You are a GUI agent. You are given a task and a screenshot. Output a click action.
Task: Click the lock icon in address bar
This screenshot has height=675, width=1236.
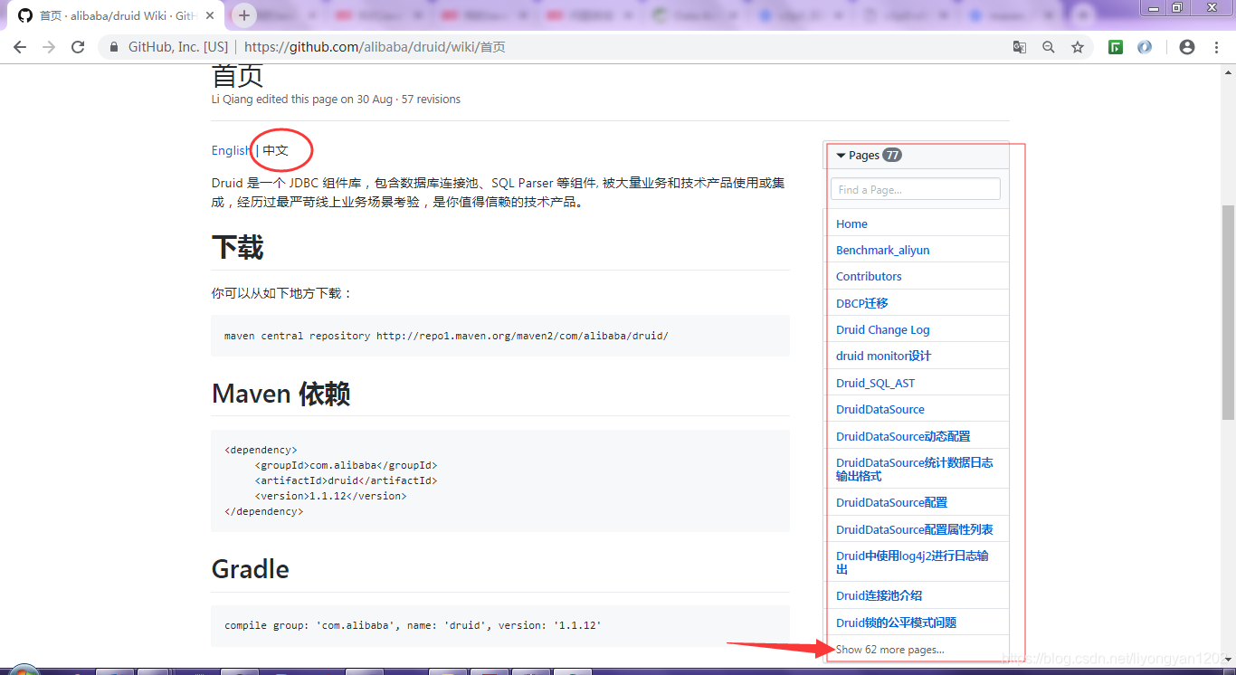pyautogui.click(x=114, y=47)
